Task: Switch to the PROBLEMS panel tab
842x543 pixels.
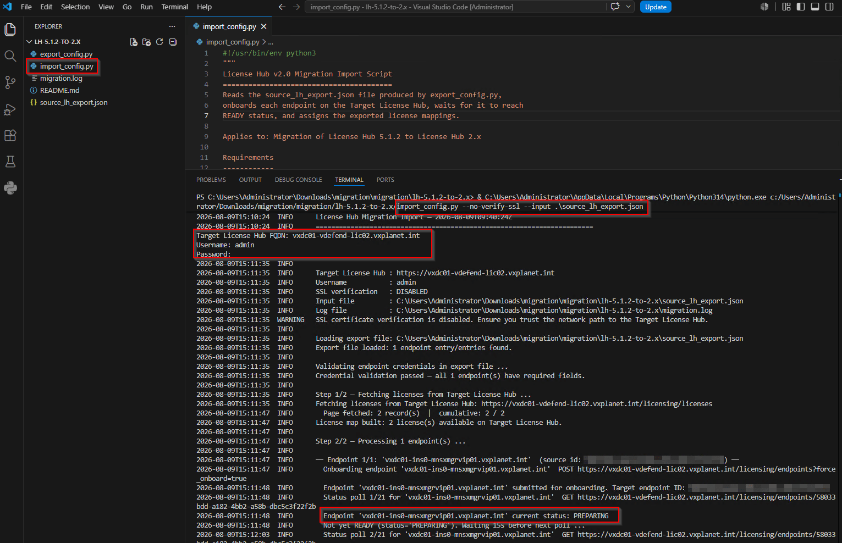Action: (x=211, y=180)
